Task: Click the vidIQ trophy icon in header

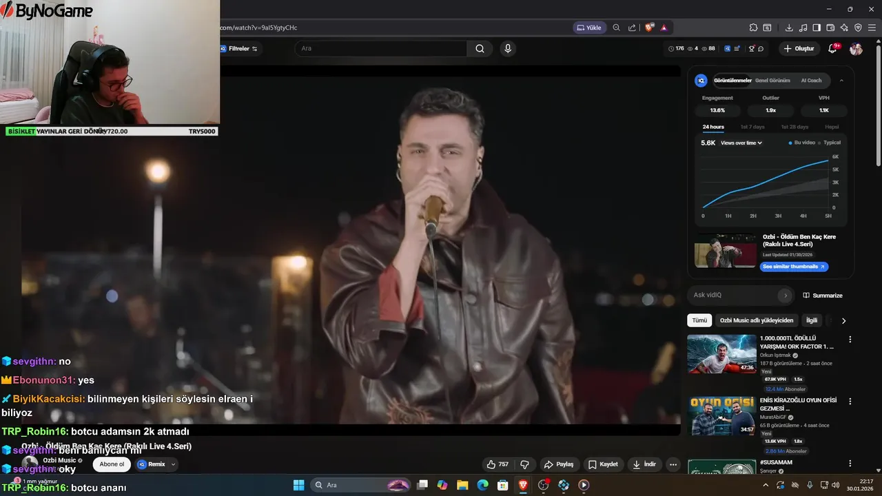Action: (751, 49)
